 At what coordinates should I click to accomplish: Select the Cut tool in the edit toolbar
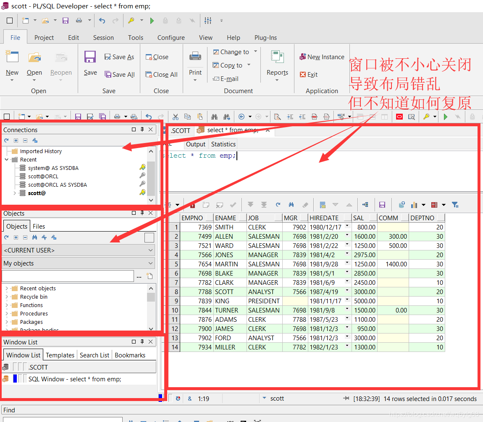[x=176, y=117]
